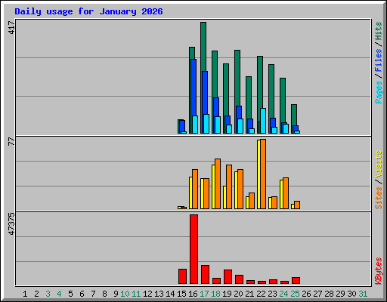Click the orange Sites bar for day 19
387x302 pixels.
[x=229, y=187]
